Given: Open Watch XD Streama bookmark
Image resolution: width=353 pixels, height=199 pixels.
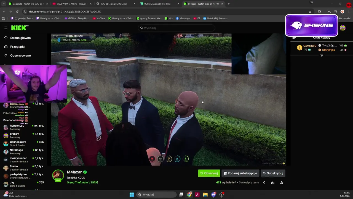Looking at the screenshot, I should (216, 19).
